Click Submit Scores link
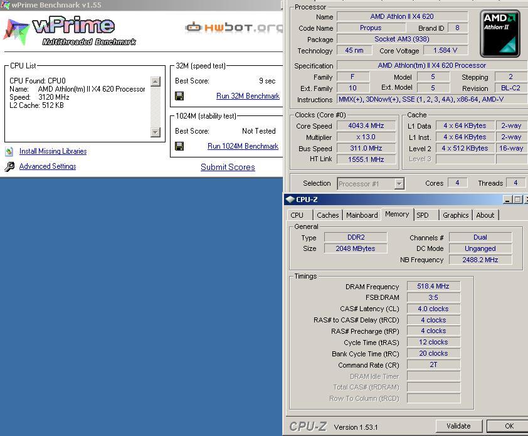The width and height of the screenshot is (528, 436). coord(228,167)
